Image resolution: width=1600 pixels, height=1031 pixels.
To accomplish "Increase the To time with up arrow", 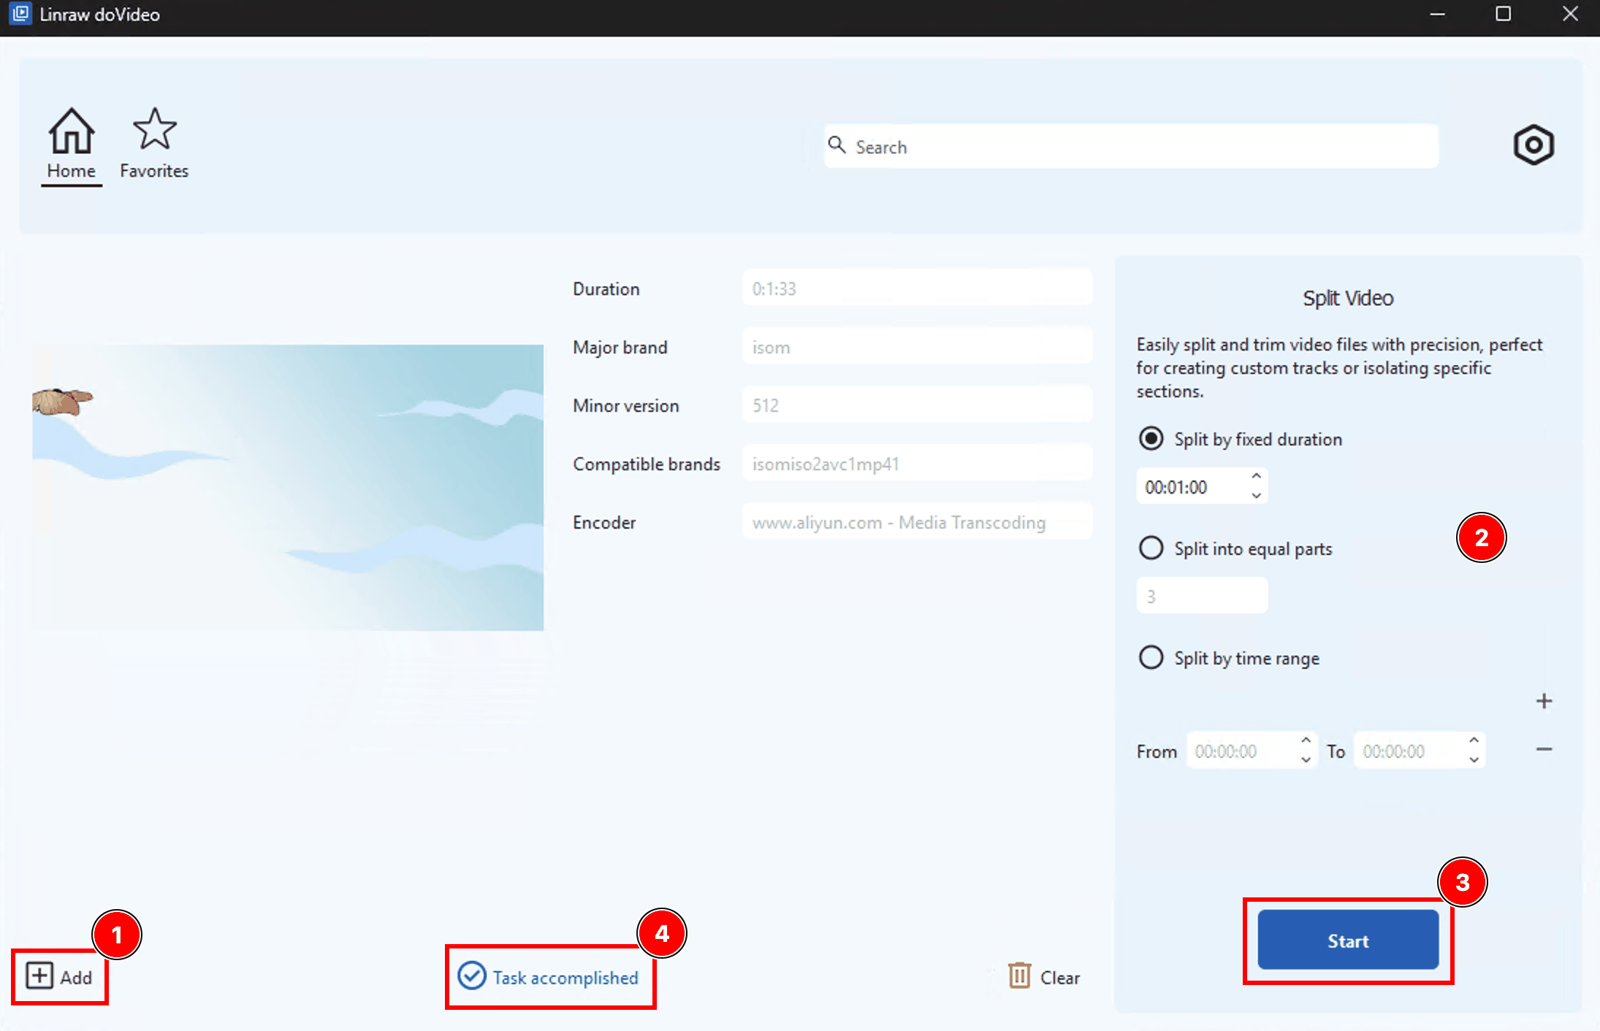I will [x=1474, y=741].
